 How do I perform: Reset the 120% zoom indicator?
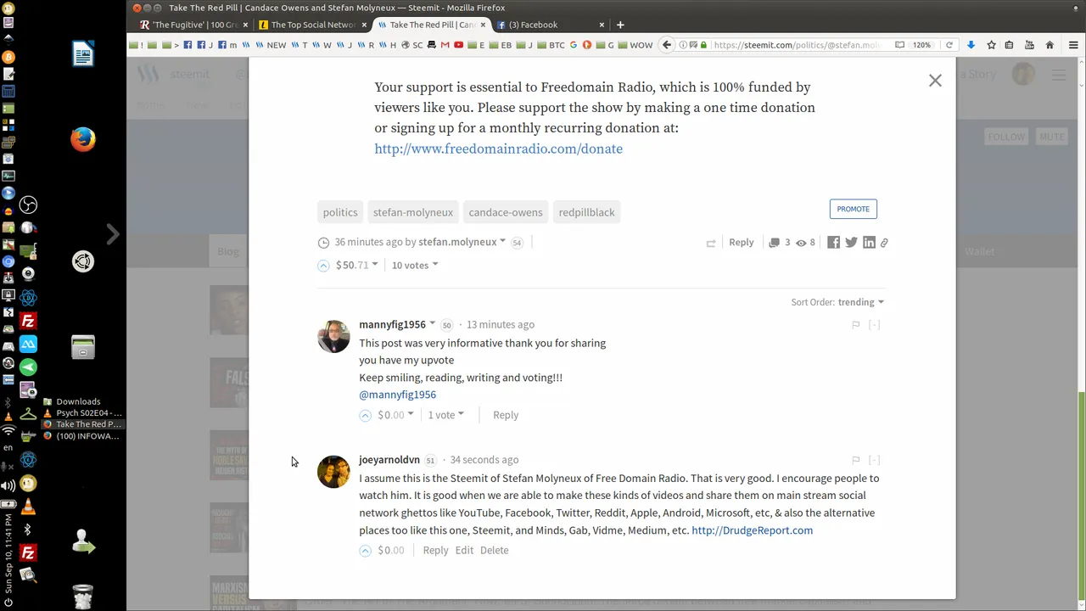tap(922, 45)
